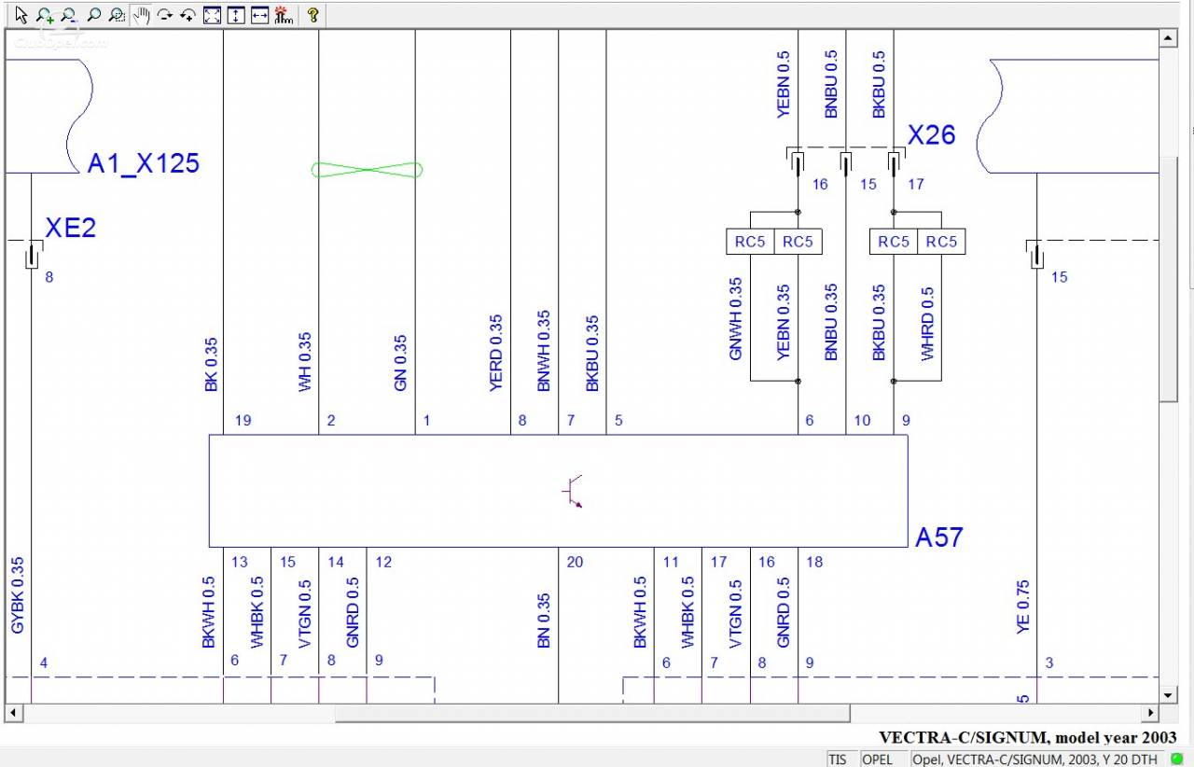This screenshot has height=767, width=1194.
Task: Click the YEBN 0.5 wire label
Action: coord(784,84)
